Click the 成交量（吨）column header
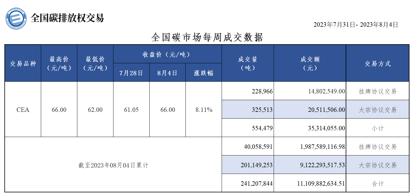 pyautogui.click(x=248, y=63)
